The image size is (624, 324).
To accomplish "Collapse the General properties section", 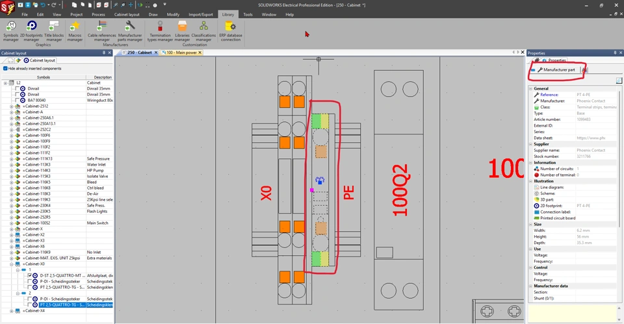I will 531,89.
